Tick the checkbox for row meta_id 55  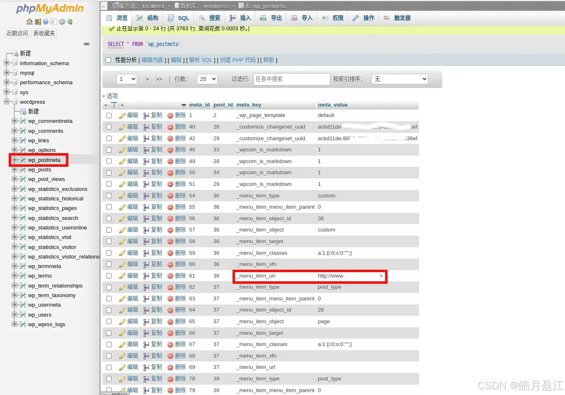(109, 207)
